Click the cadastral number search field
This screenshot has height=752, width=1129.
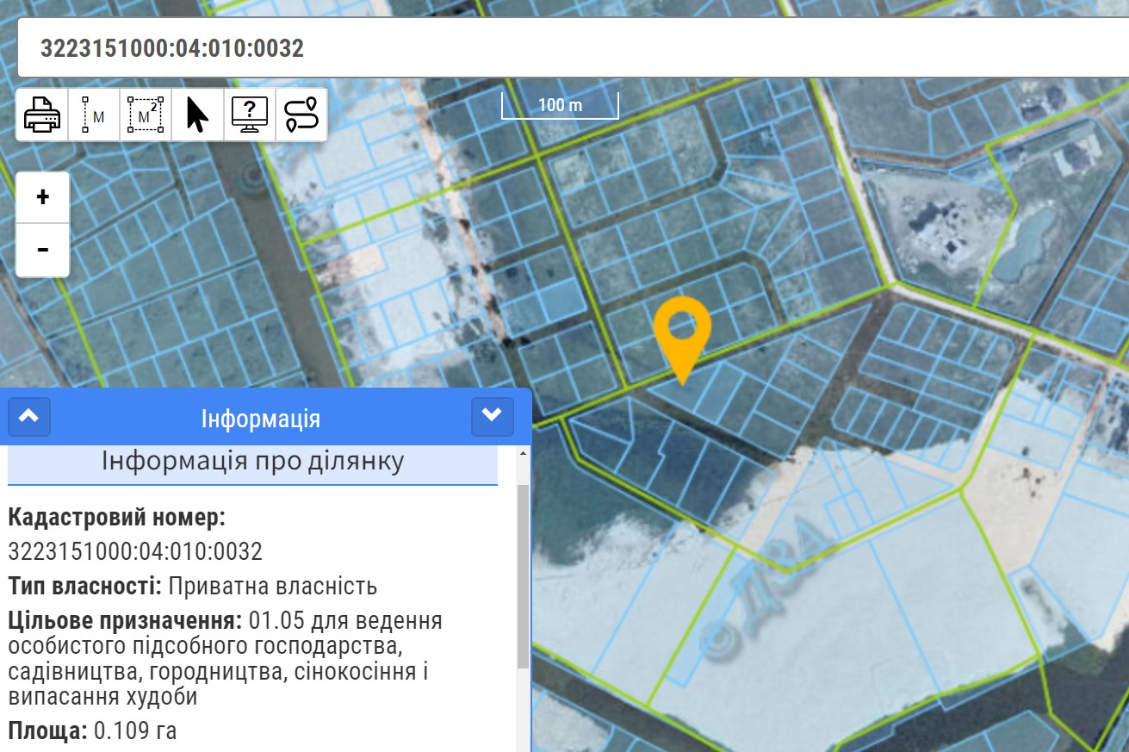[x=568, y=47]
